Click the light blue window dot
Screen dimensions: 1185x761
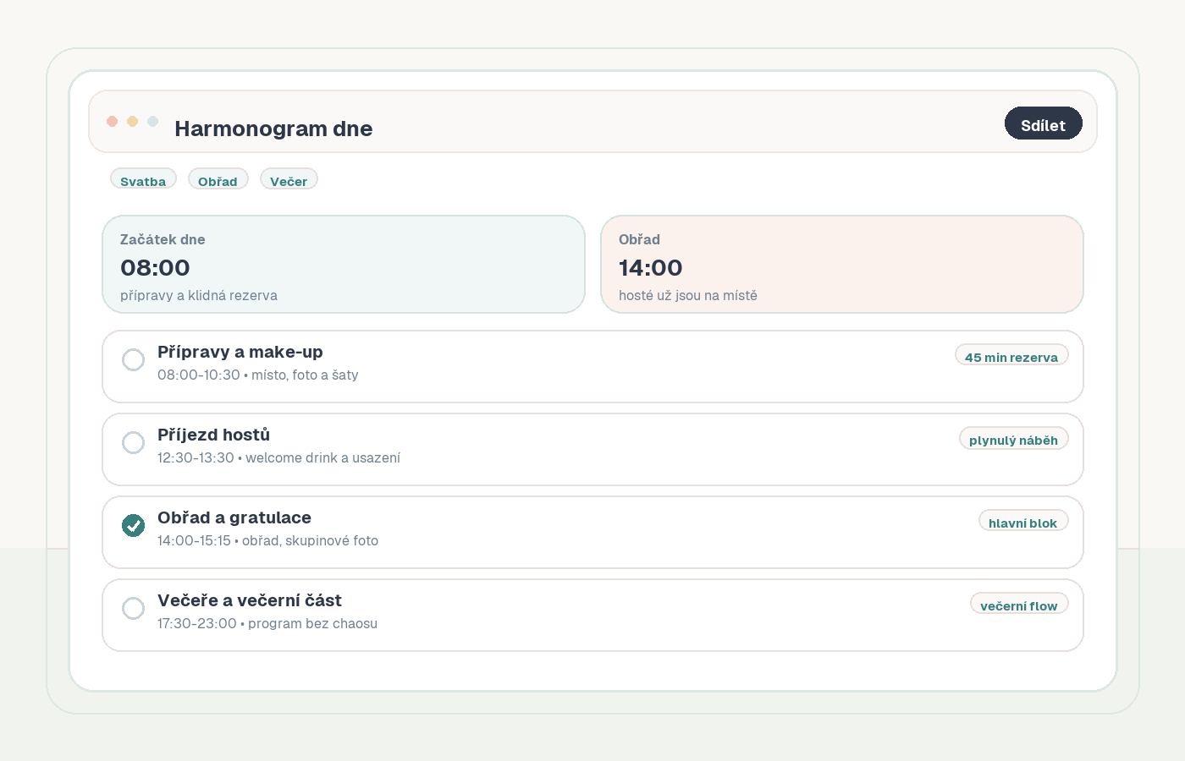[x=152, y=121]
